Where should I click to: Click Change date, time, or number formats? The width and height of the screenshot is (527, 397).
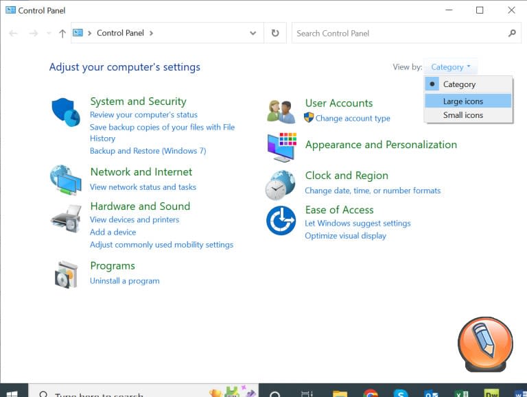(x=373, y=191)
